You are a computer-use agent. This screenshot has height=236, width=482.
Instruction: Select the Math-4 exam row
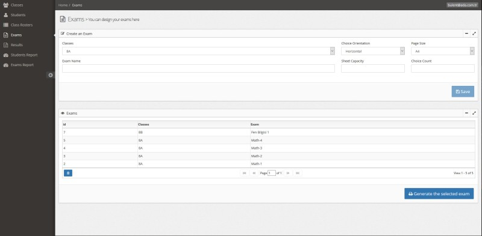coord(269,141)
